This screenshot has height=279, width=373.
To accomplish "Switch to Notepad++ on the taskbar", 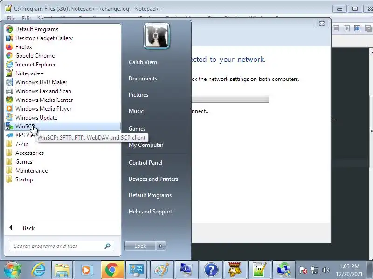I will 259,270.
